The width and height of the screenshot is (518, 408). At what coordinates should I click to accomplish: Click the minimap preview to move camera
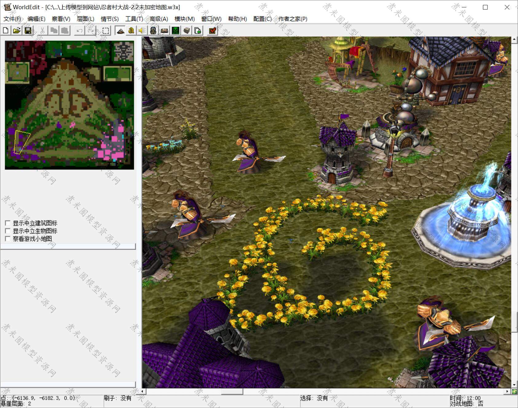[x=69, y=105]
